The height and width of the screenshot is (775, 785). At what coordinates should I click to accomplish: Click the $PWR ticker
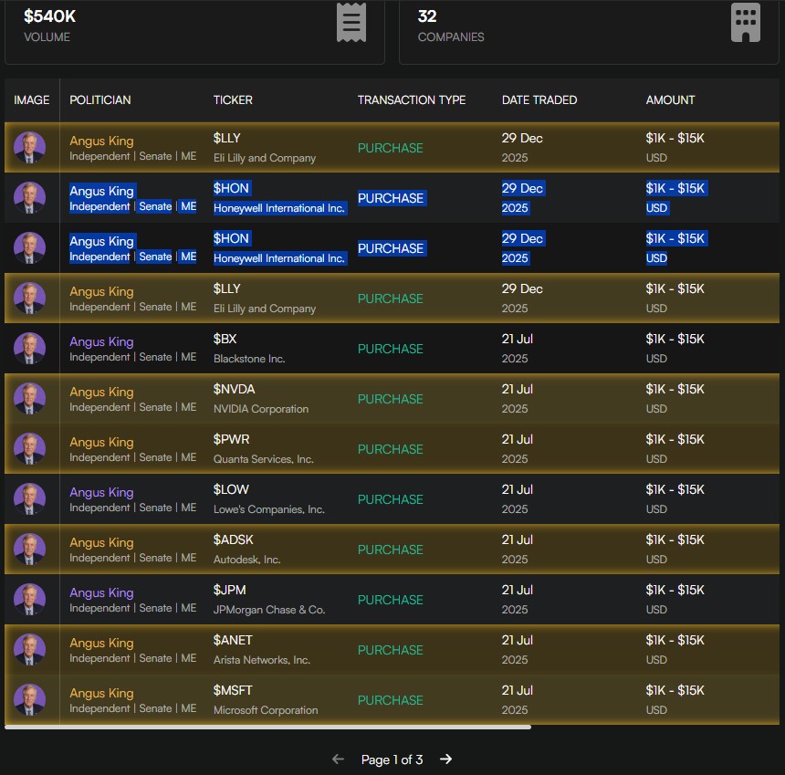coord(231,439)
